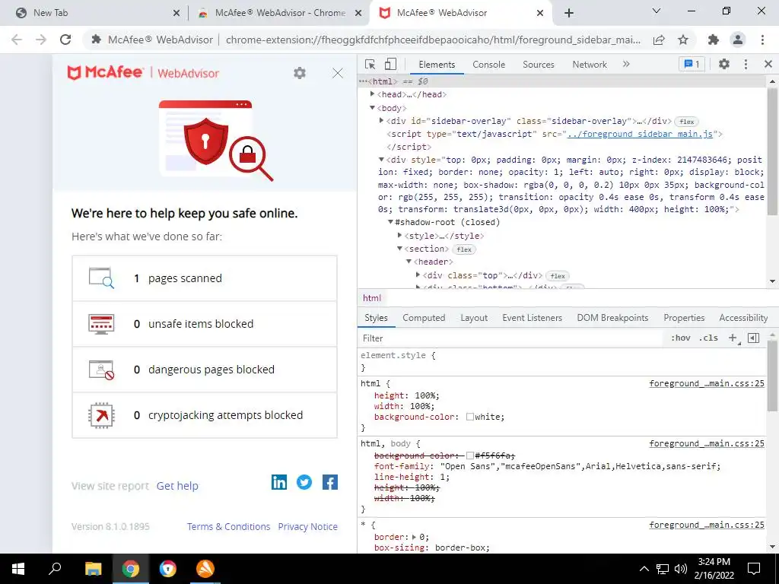Click the cryptojacking attempts chip icon
The width and height of the screenshot is (779, 584).
(x=101, y=415)
